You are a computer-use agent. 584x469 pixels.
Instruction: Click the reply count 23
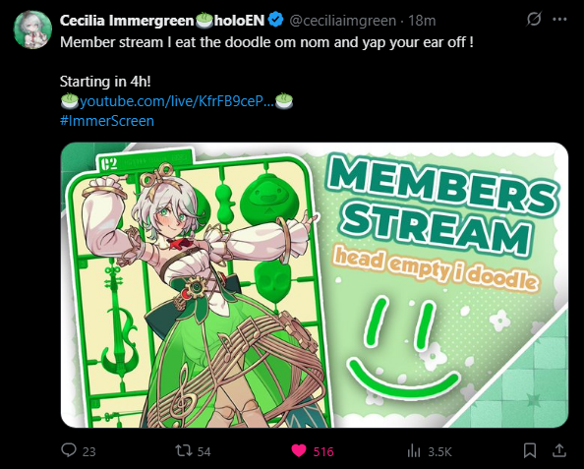coord(89,452)
